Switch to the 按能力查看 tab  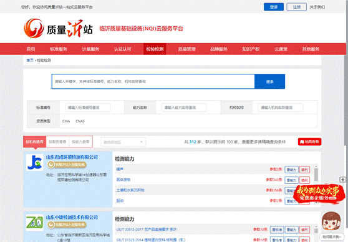80,142
